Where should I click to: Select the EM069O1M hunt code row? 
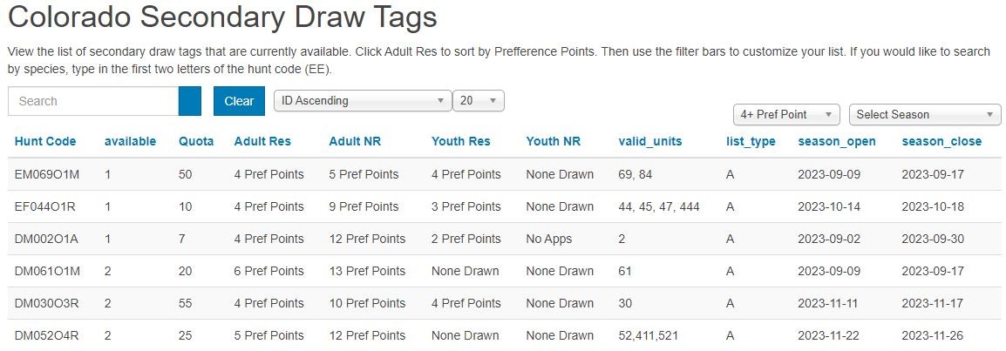click(x=503, y=174)
